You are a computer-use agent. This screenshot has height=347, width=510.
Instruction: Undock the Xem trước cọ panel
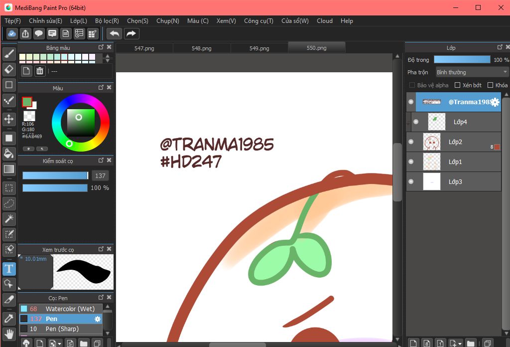click(101, 249)
